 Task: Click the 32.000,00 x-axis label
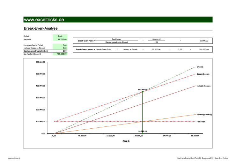(x=110, y=136)
